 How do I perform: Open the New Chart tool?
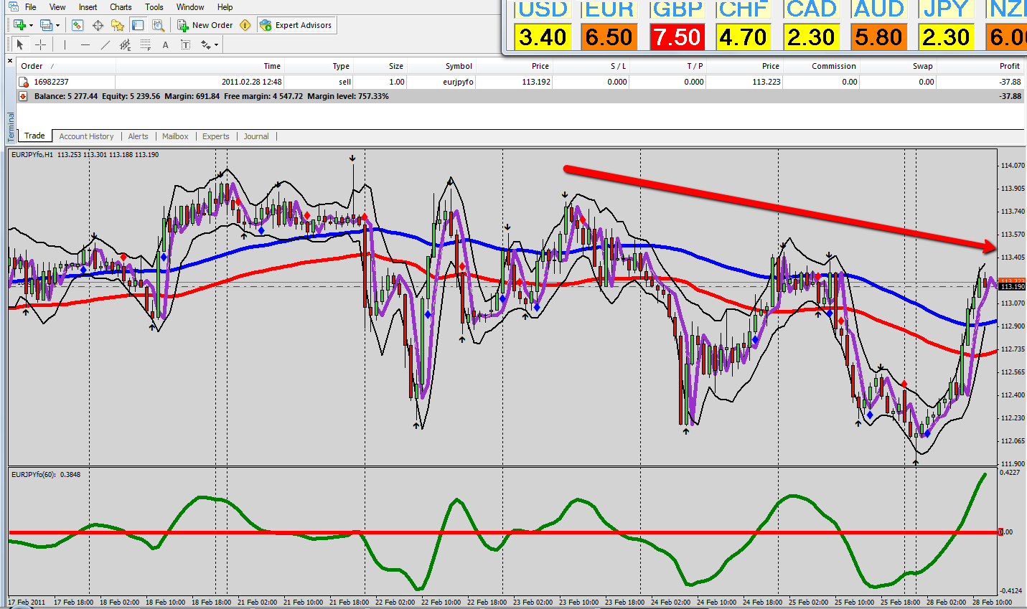click(x=19, y=25)
